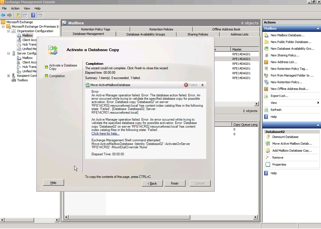
Task: Open the File menu
Action: [x=4, y=8]
